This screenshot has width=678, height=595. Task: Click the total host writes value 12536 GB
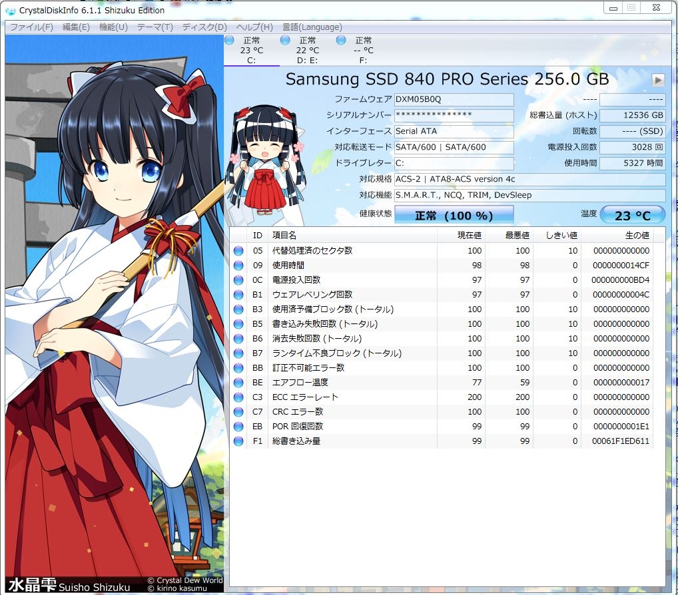(633, 115)
